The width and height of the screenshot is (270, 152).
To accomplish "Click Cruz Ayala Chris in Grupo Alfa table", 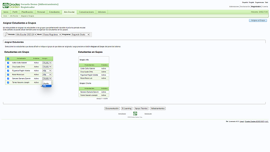I will [x=86, y=72].
